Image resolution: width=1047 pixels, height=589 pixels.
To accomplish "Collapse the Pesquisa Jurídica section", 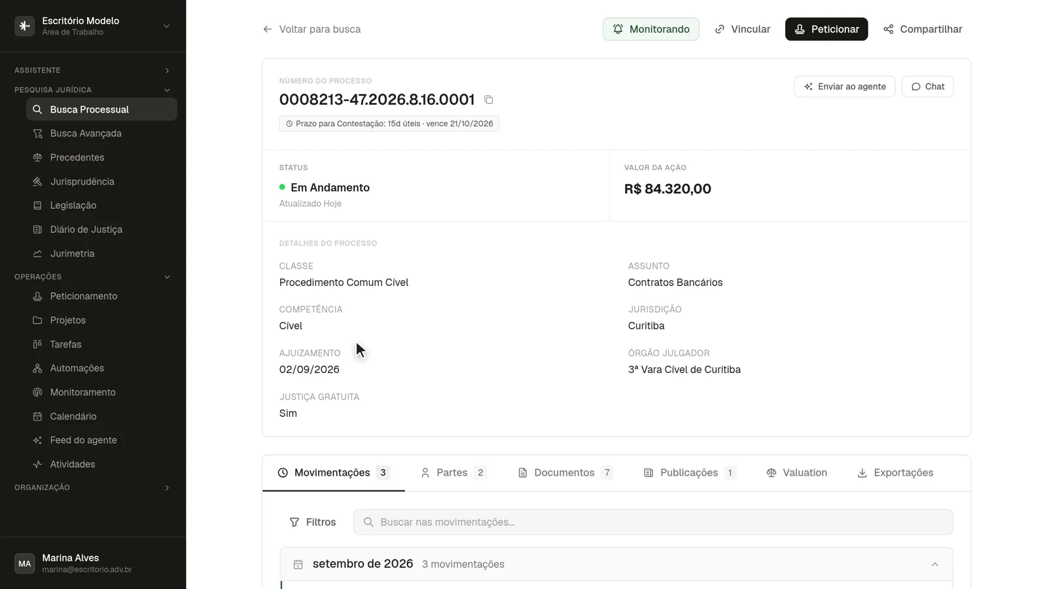I will (x=92, y=90).
